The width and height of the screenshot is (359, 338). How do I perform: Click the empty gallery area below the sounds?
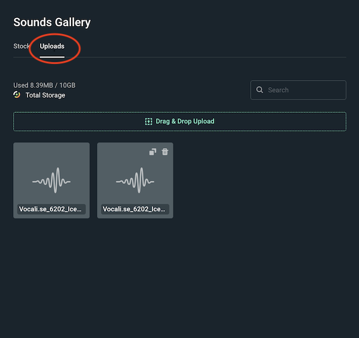click(180, 275)
